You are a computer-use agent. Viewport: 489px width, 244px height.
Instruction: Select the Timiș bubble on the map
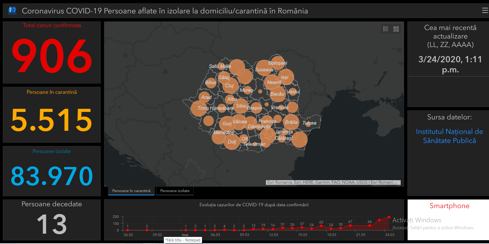(x=199, y=109)
